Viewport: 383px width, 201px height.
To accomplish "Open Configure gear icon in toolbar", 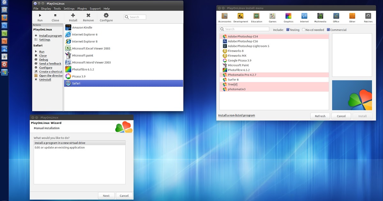I will (106, 15).
